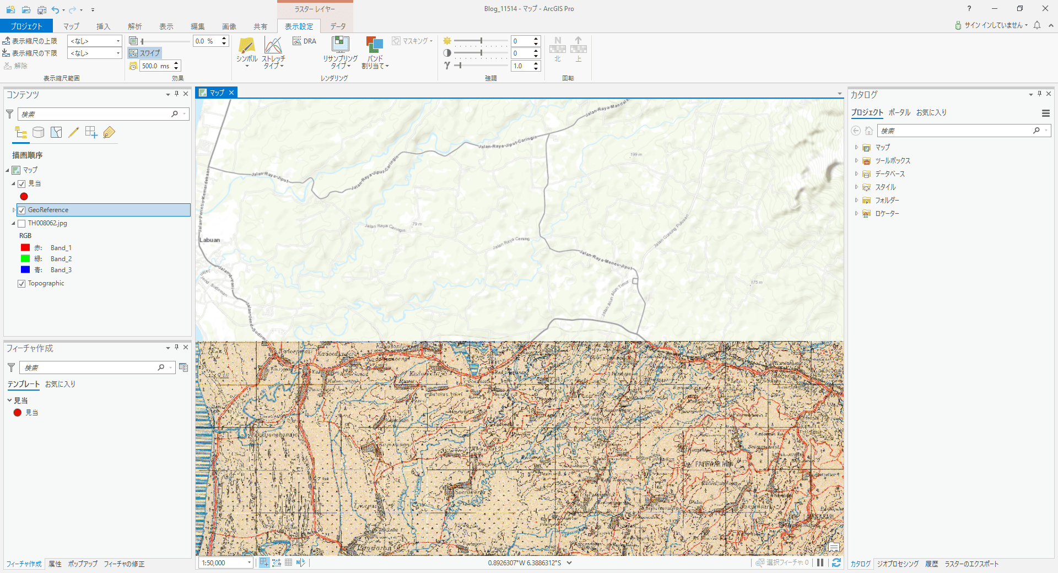Image resolution: width=1058 pixels, height=573 pixels.
Task: Select List by Editing pencil icon
Action: click(x=73, y=132)
